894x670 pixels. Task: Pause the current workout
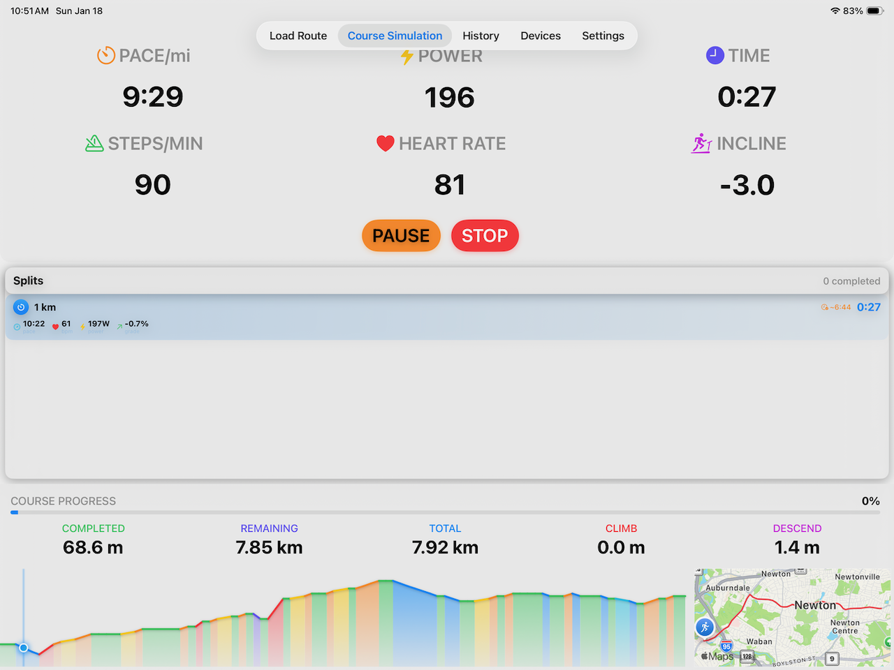pyautogui.click(x=401, y=235)
